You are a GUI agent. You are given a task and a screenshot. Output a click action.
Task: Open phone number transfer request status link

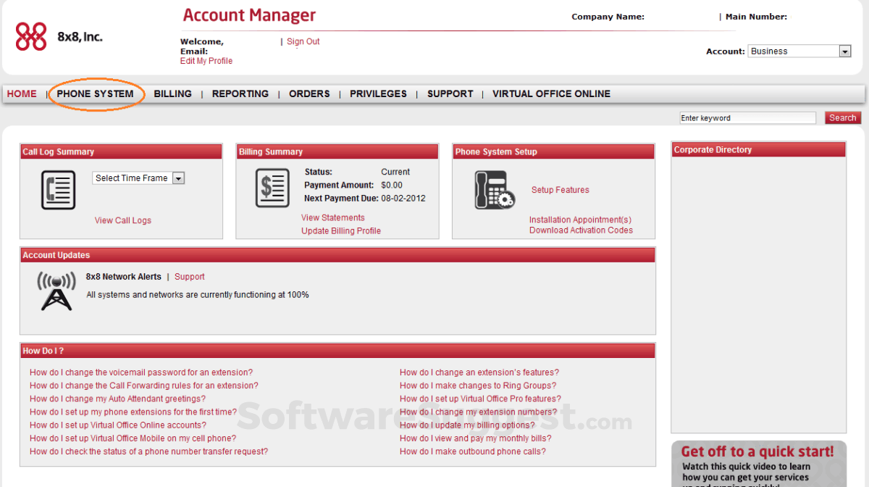148,451
